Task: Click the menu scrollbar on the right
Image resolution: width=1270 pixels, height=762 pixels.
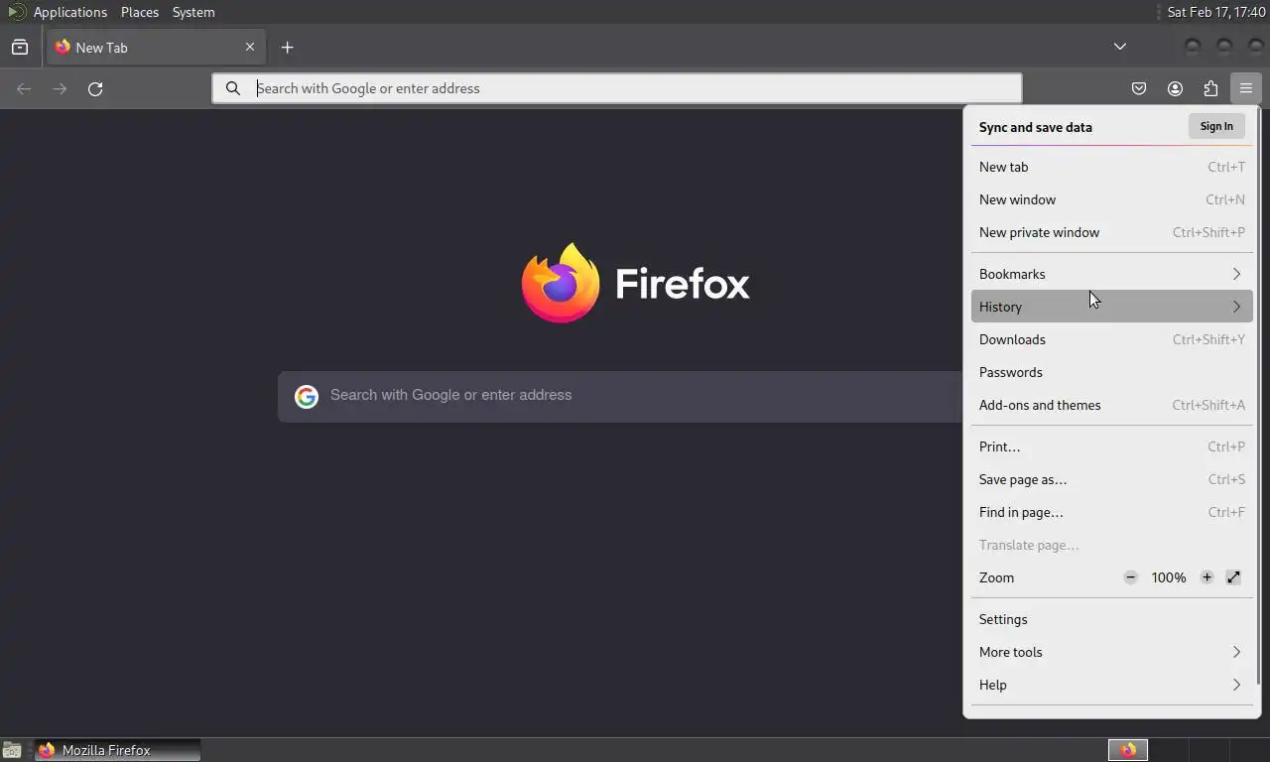Action: click(1258, 397)
